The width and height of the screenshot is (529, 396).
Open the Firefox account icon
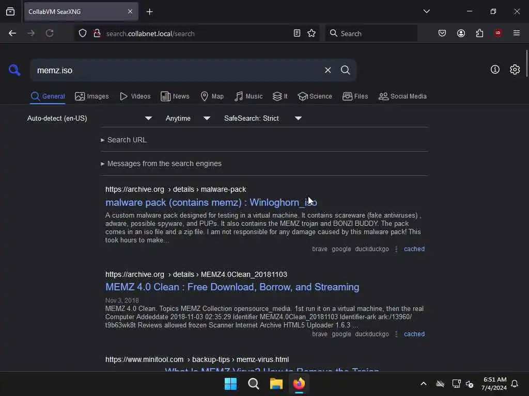click(461, 34)
